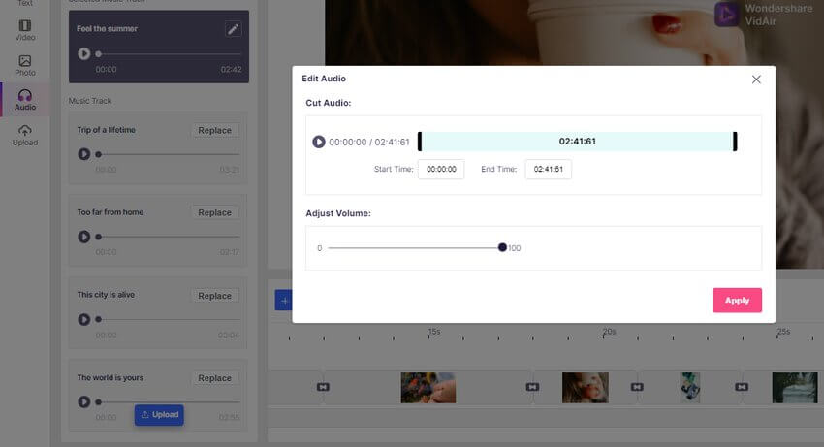
Task: Click transition icon after girl's face clip
Action: coord(637,387)
